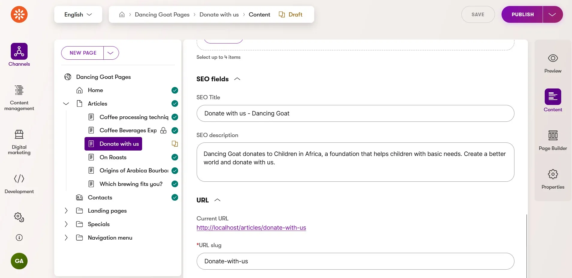Click into the SEO Title field
The height and width of the screenshot is (278, 572).
[x=355, y=113]
